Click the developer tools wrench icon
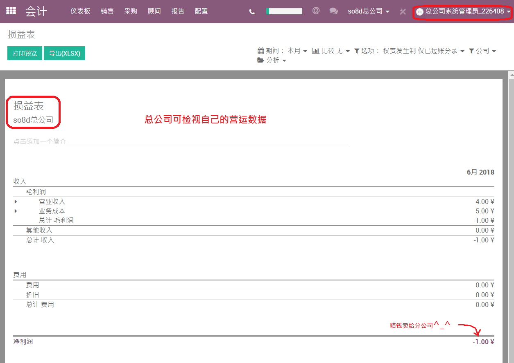Viewport: 514px width, 363px height. click(403, 11)
